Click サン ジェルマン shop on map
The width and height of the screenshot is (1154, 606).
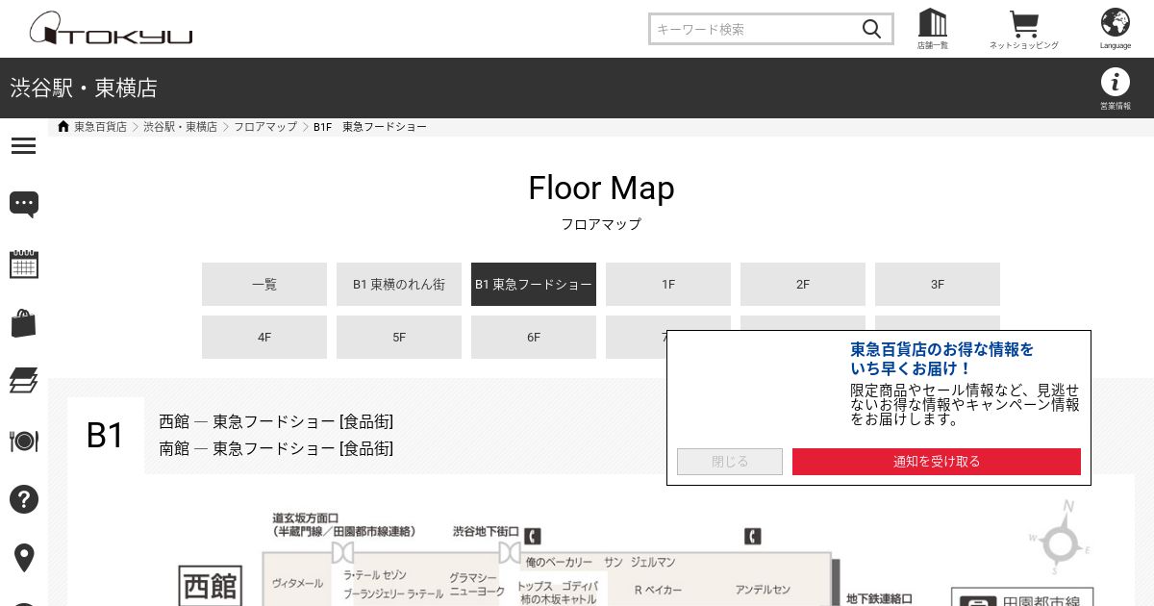[x=640, y=562]
